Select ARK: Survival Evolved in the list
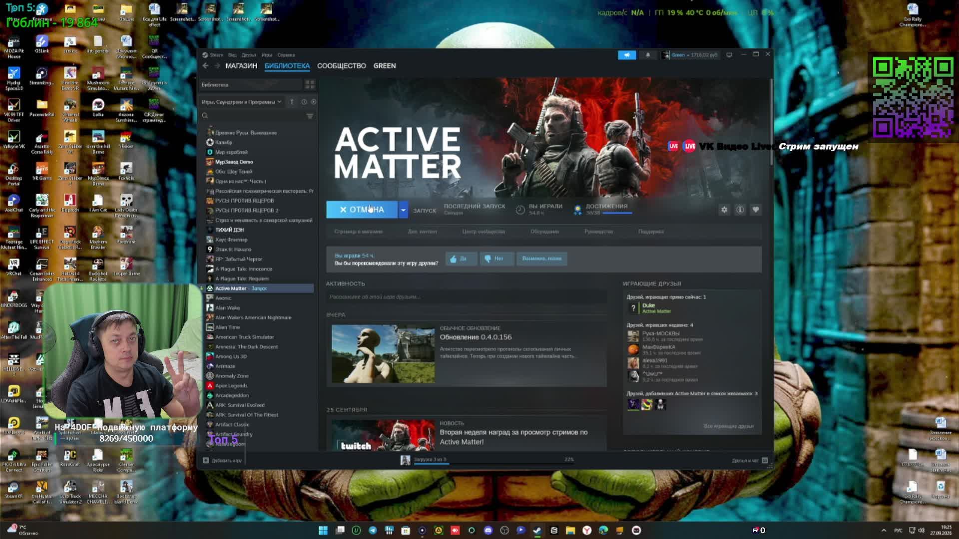This screenshot has height=539, width=959. point(240,405)
